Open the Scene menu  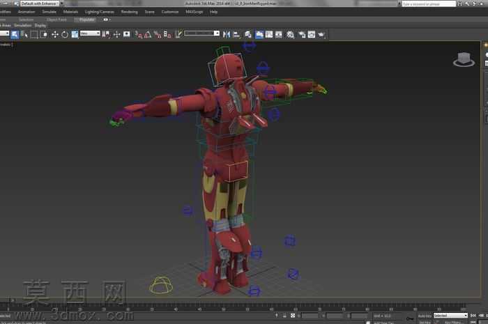click(x=149, y=12)
